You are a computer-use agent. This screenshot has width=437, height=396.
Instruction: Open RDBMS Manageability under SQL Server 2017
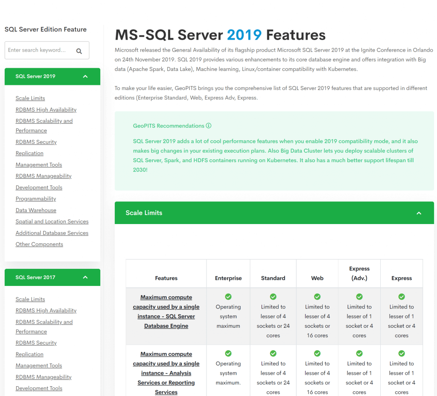(44, 377)
